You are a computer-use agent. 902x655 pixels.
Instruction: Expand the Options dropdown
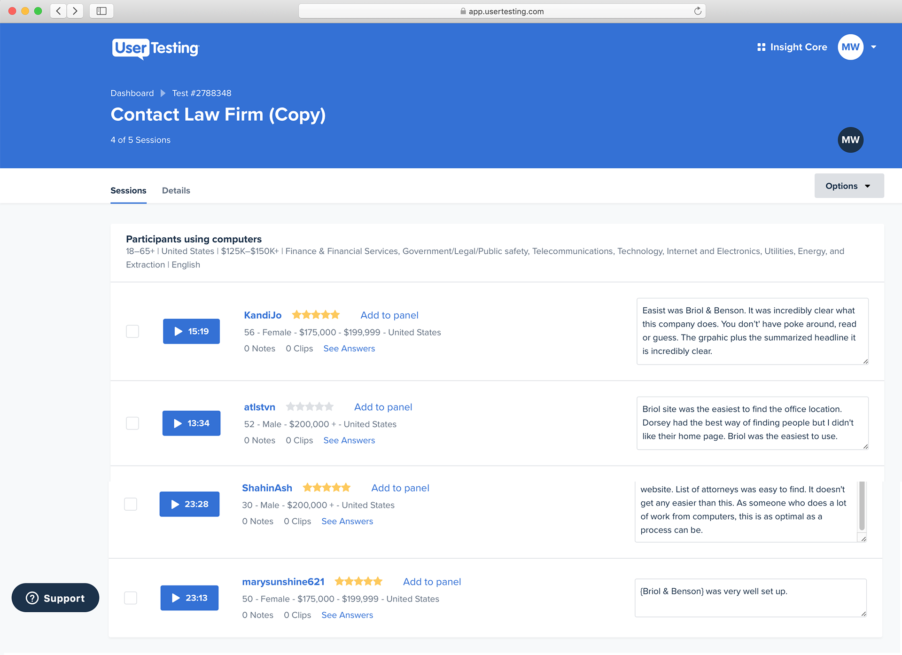tap(848, 186)
